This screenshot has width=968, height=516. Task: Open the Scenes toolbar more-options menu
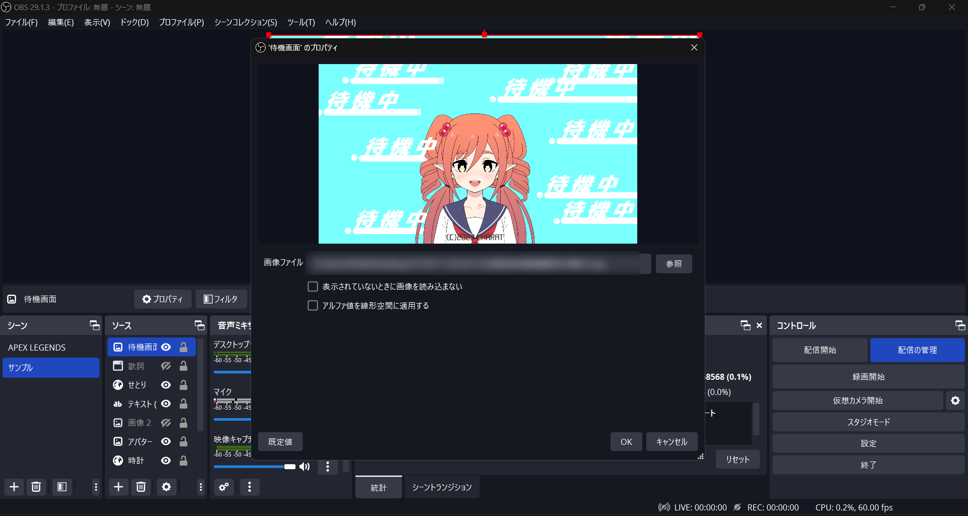click(96, 487)
